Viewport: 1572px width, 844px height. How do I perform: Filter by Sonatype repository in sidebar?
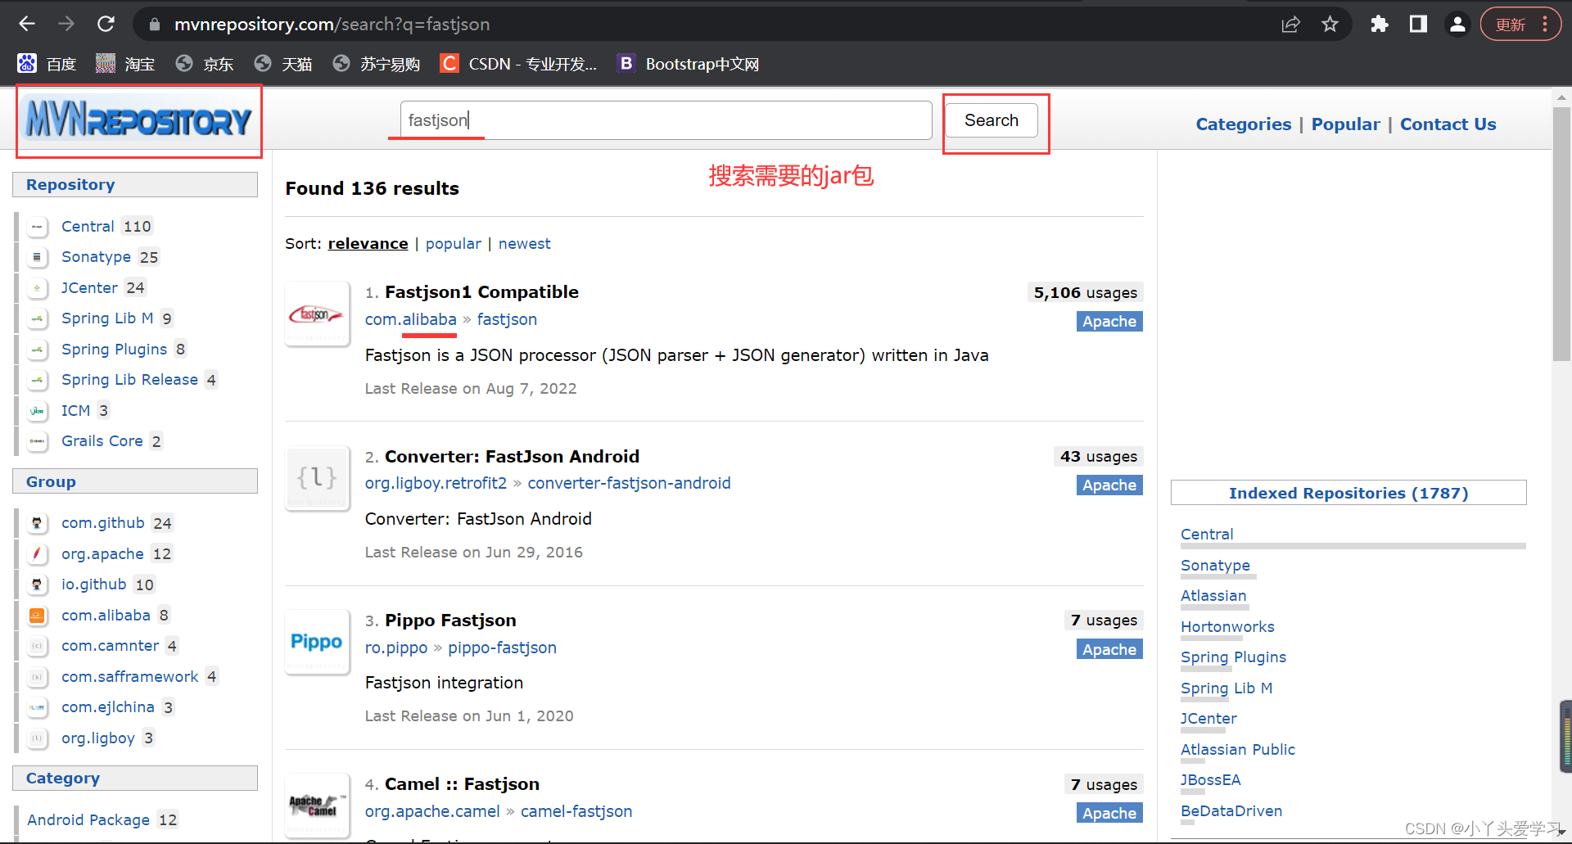[96, 257]
